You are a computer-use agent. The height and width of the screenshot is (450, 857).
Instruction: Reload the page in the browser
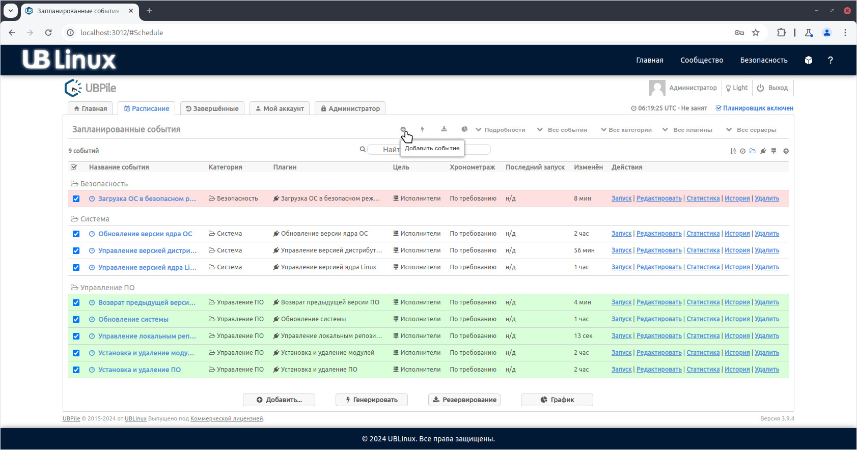pyautogui.click(x=48, y=33)
